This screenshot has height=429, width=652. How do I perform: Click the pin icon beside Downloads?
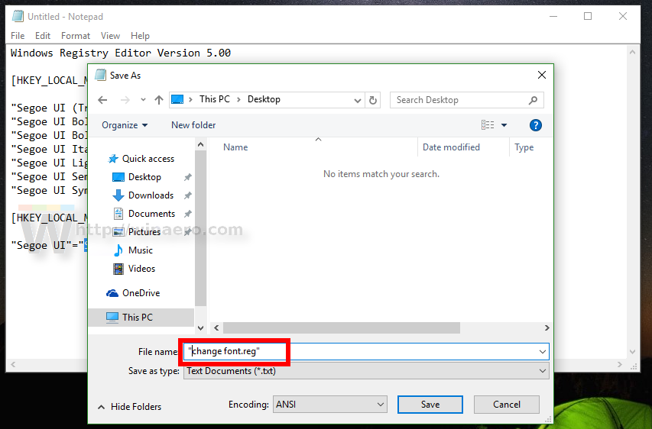[x=187, y=195]
